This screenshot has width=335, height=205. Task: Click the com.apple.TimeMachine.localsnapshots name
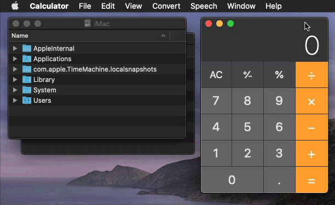pos(95,69)
